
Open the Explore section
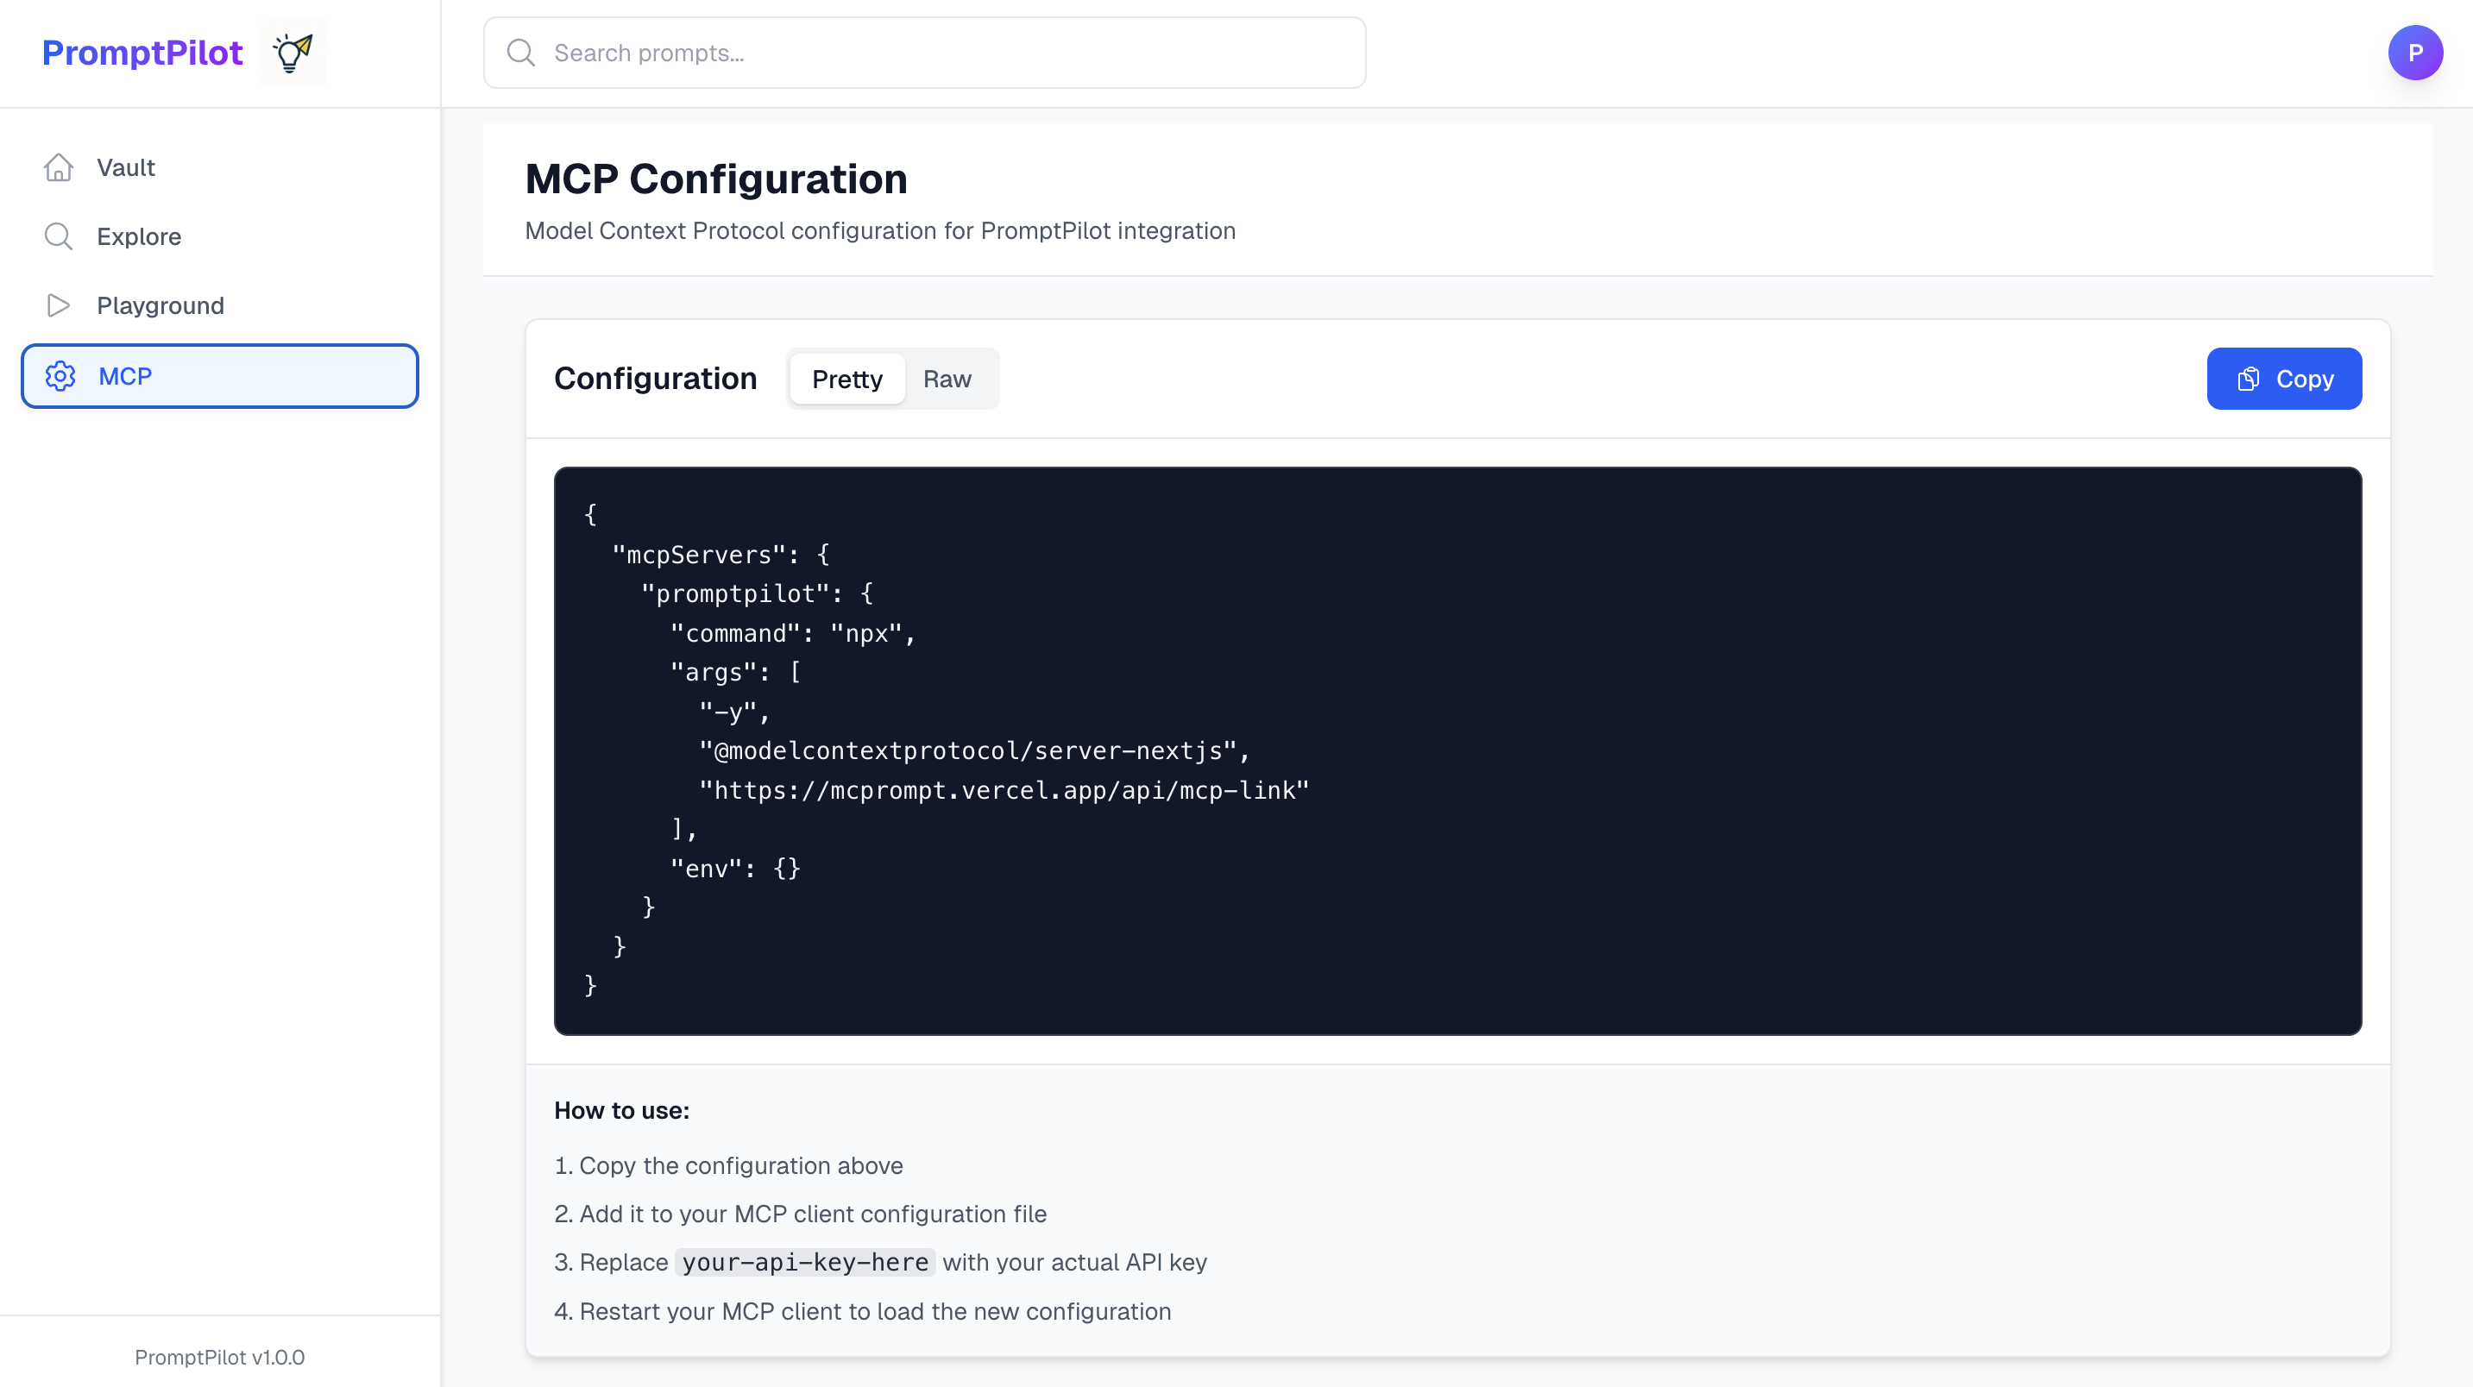pyautogui.click(x=138, y=236)
